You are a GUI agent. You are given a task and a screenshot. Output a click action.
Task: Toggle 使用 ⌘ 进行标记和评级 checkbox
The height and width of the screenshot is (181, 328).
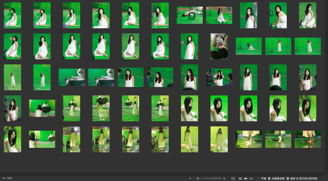(288, 178)
